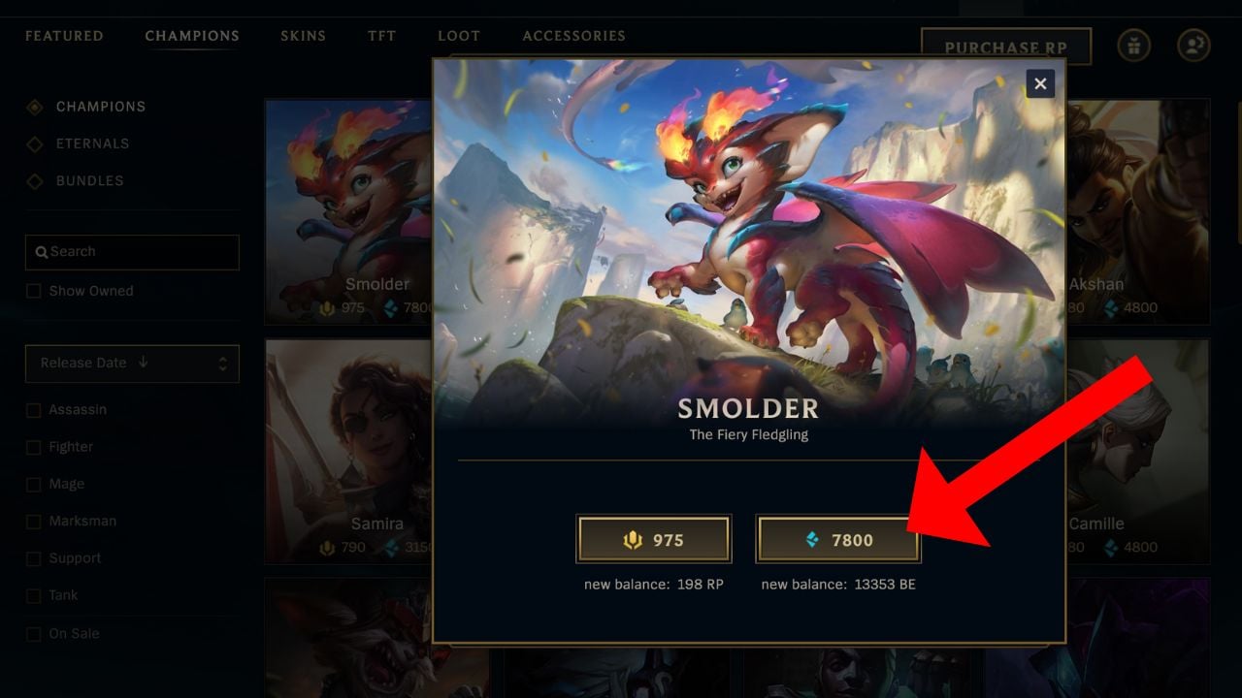Close the Smolder purchase dialog
1242x698 pixels.
1040,84
